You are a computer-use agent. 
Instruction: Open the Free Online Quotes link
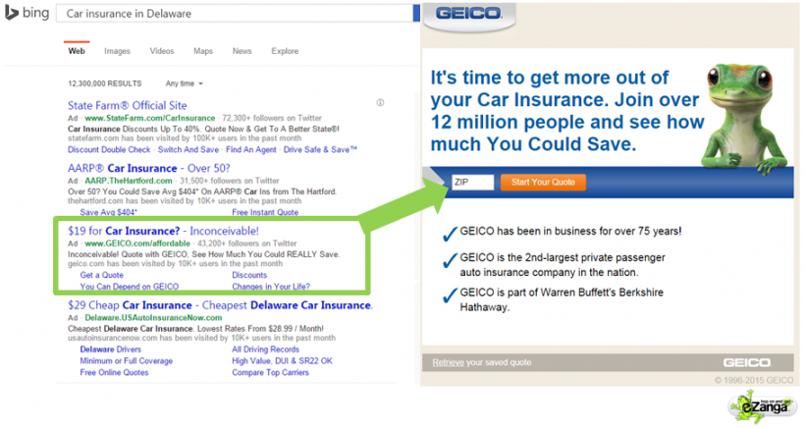pyautogui.click(x=114, y=373)
